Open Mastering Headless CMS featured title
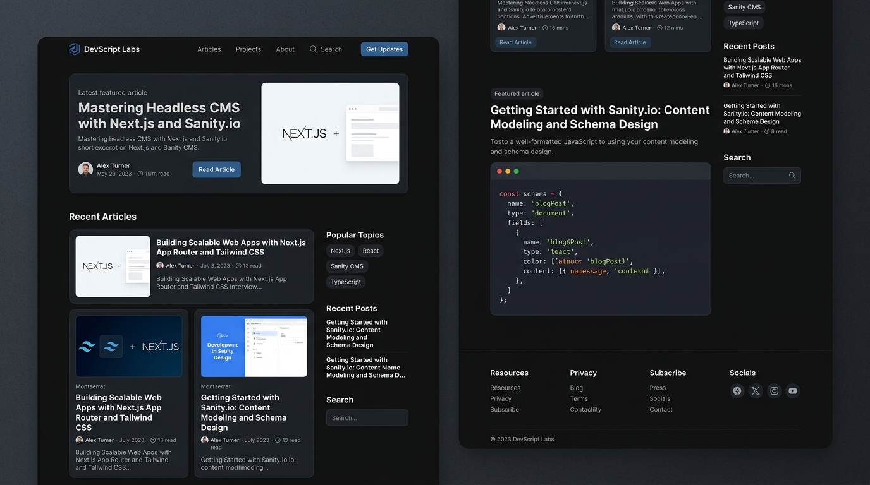 (159, 116)
